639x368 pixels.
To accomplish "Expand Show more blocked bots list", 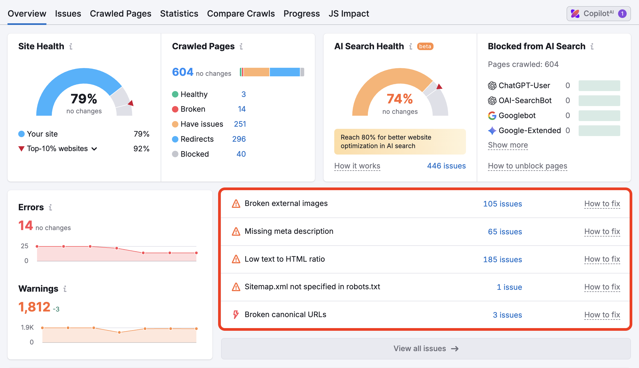I will (x=508, y=145).
